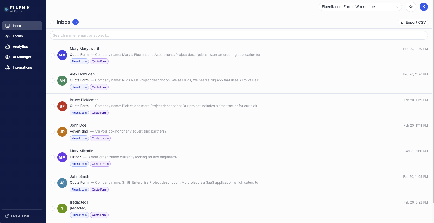
Task: Go to the AI Manager section
Action: [x=22, y=57]
